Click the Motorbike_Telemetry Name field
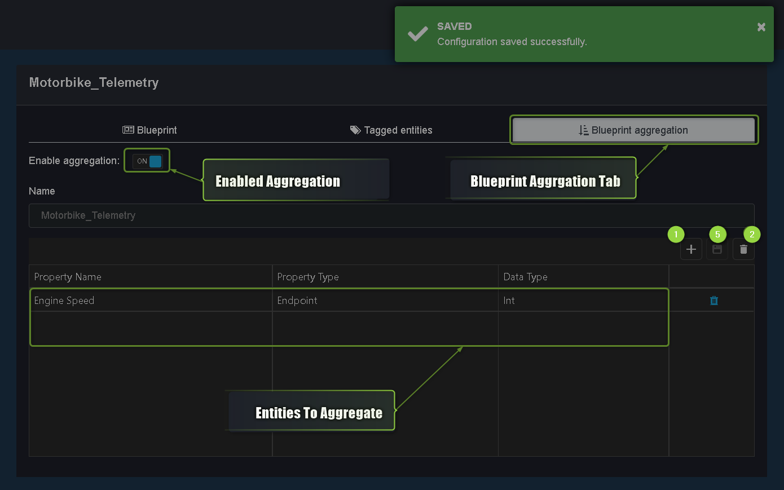Viewport: 784px width, 490px height. (391, 215)
